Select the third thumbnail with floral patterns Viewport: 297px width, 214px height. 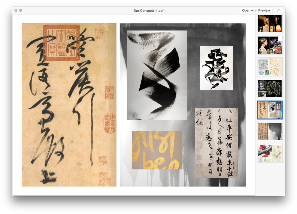pos(270,67)
